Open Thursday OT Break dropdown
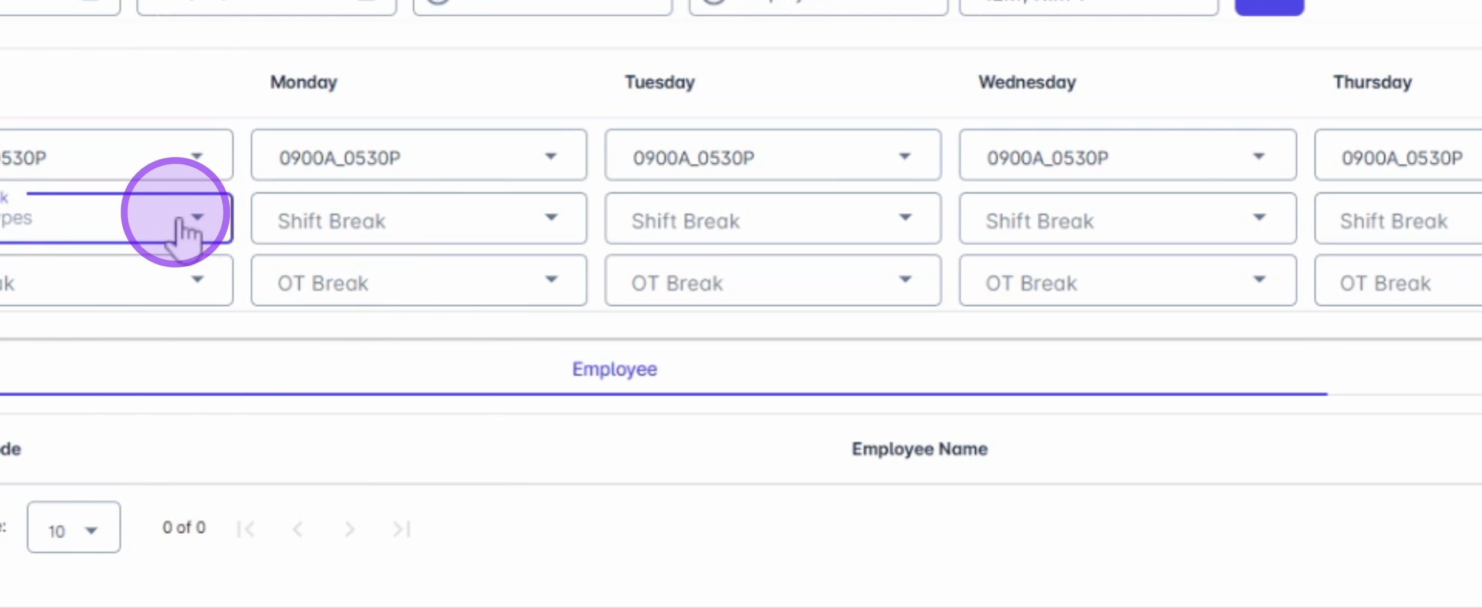Viewport: 1482px width, 608px height. pos(1399,281)
